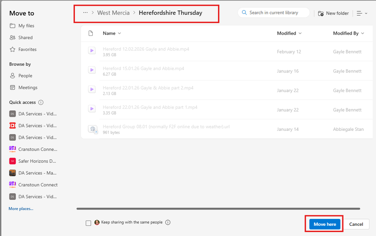Viewport: 376px width, 236px height.
Task: Click web shortcut icon for Hereford Group 08.01
Action: (x=93, y=129)
